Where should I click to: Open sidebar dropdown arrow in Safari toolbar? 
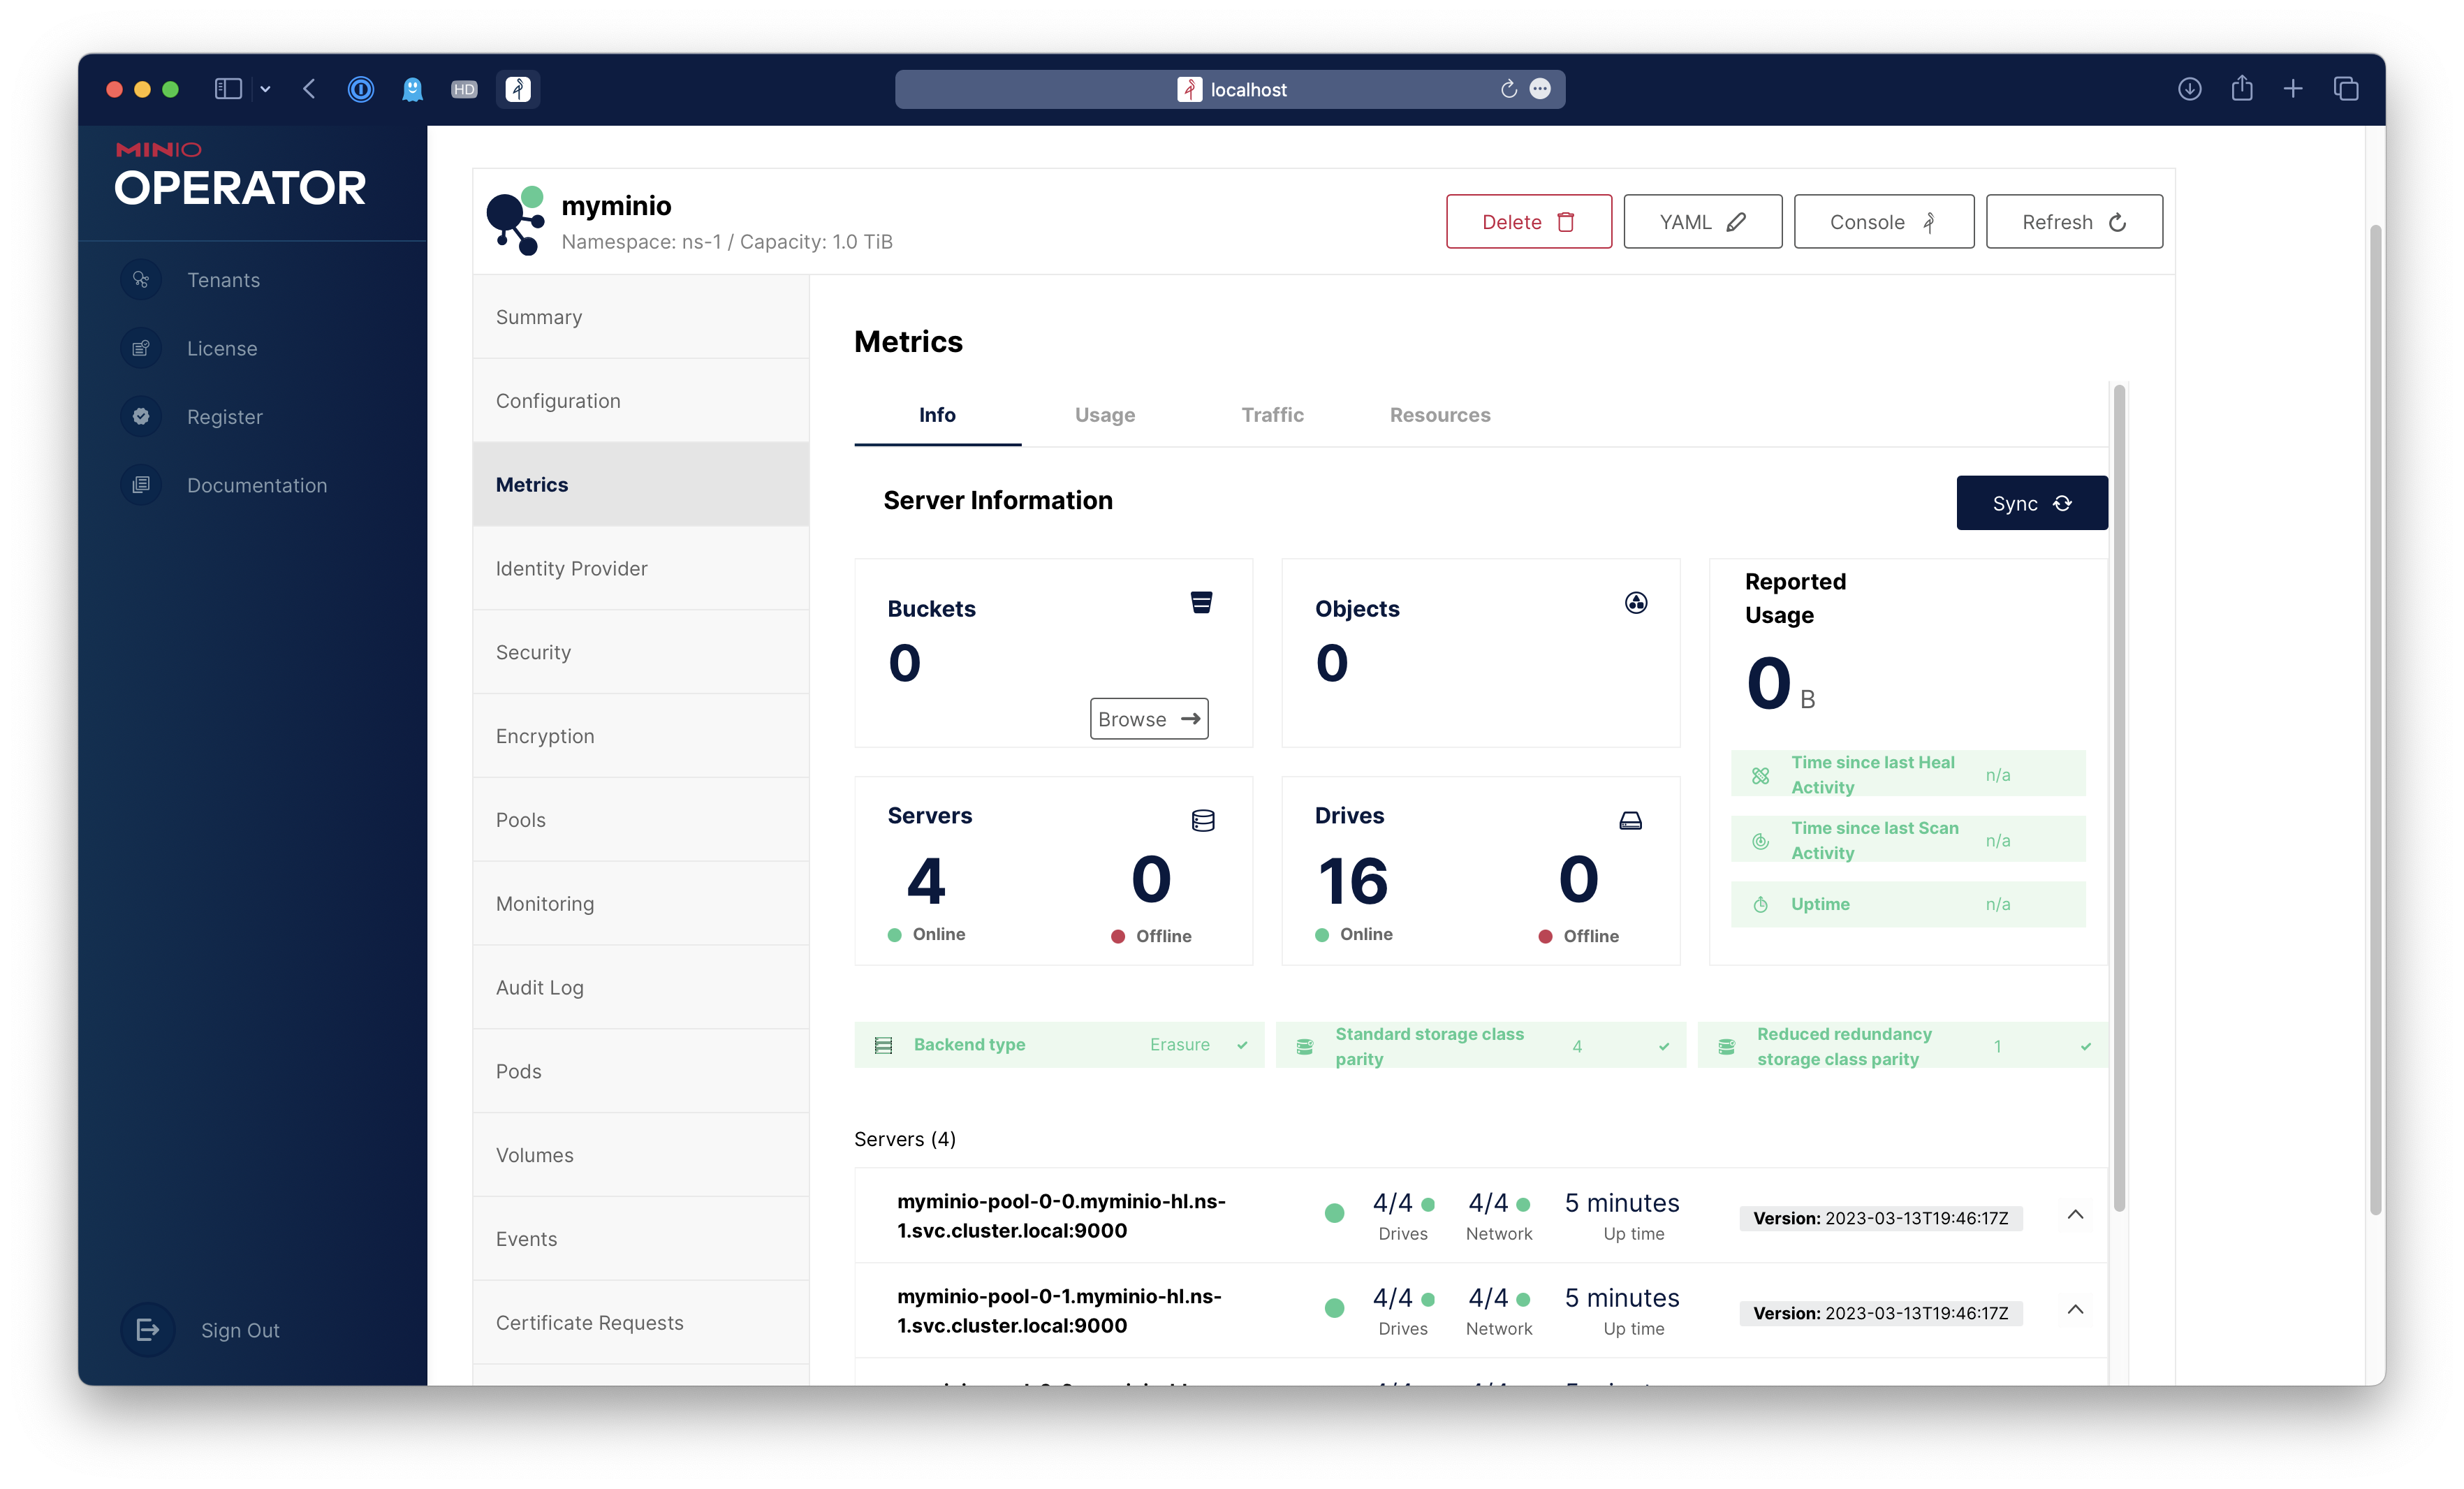point(265,89)
